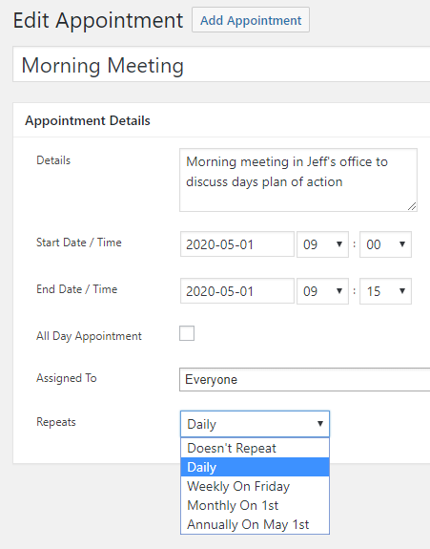Click into the Details text area
430x549 pixels.
tap(298, 179)
